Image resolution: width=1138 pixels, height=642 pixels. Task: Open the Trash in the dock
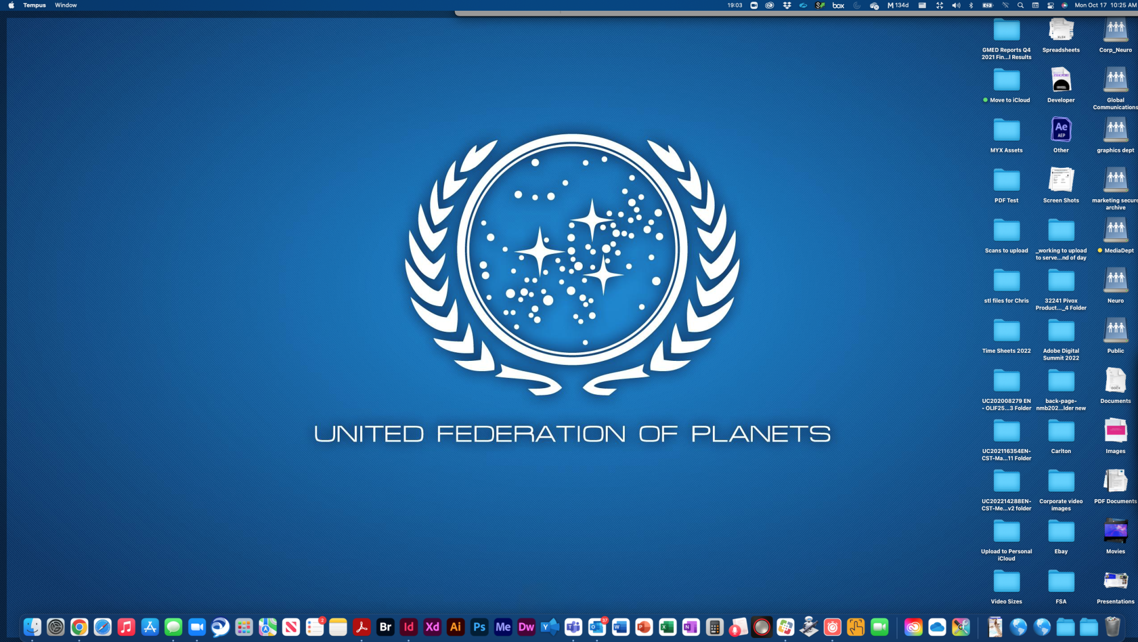1112,627
